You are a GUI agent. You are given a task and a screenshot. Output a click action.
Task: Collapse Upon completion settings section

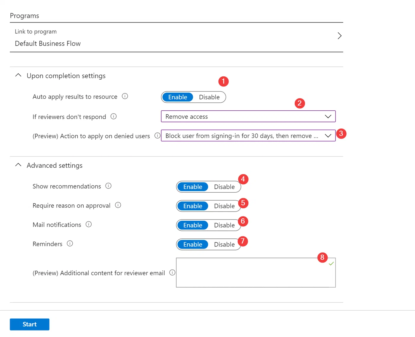(x=18, y=75)
